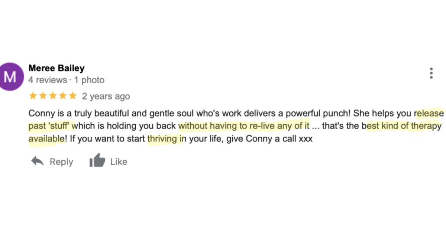Click the second gold rating star
The image size is (446, 251).
click(43, 96)
